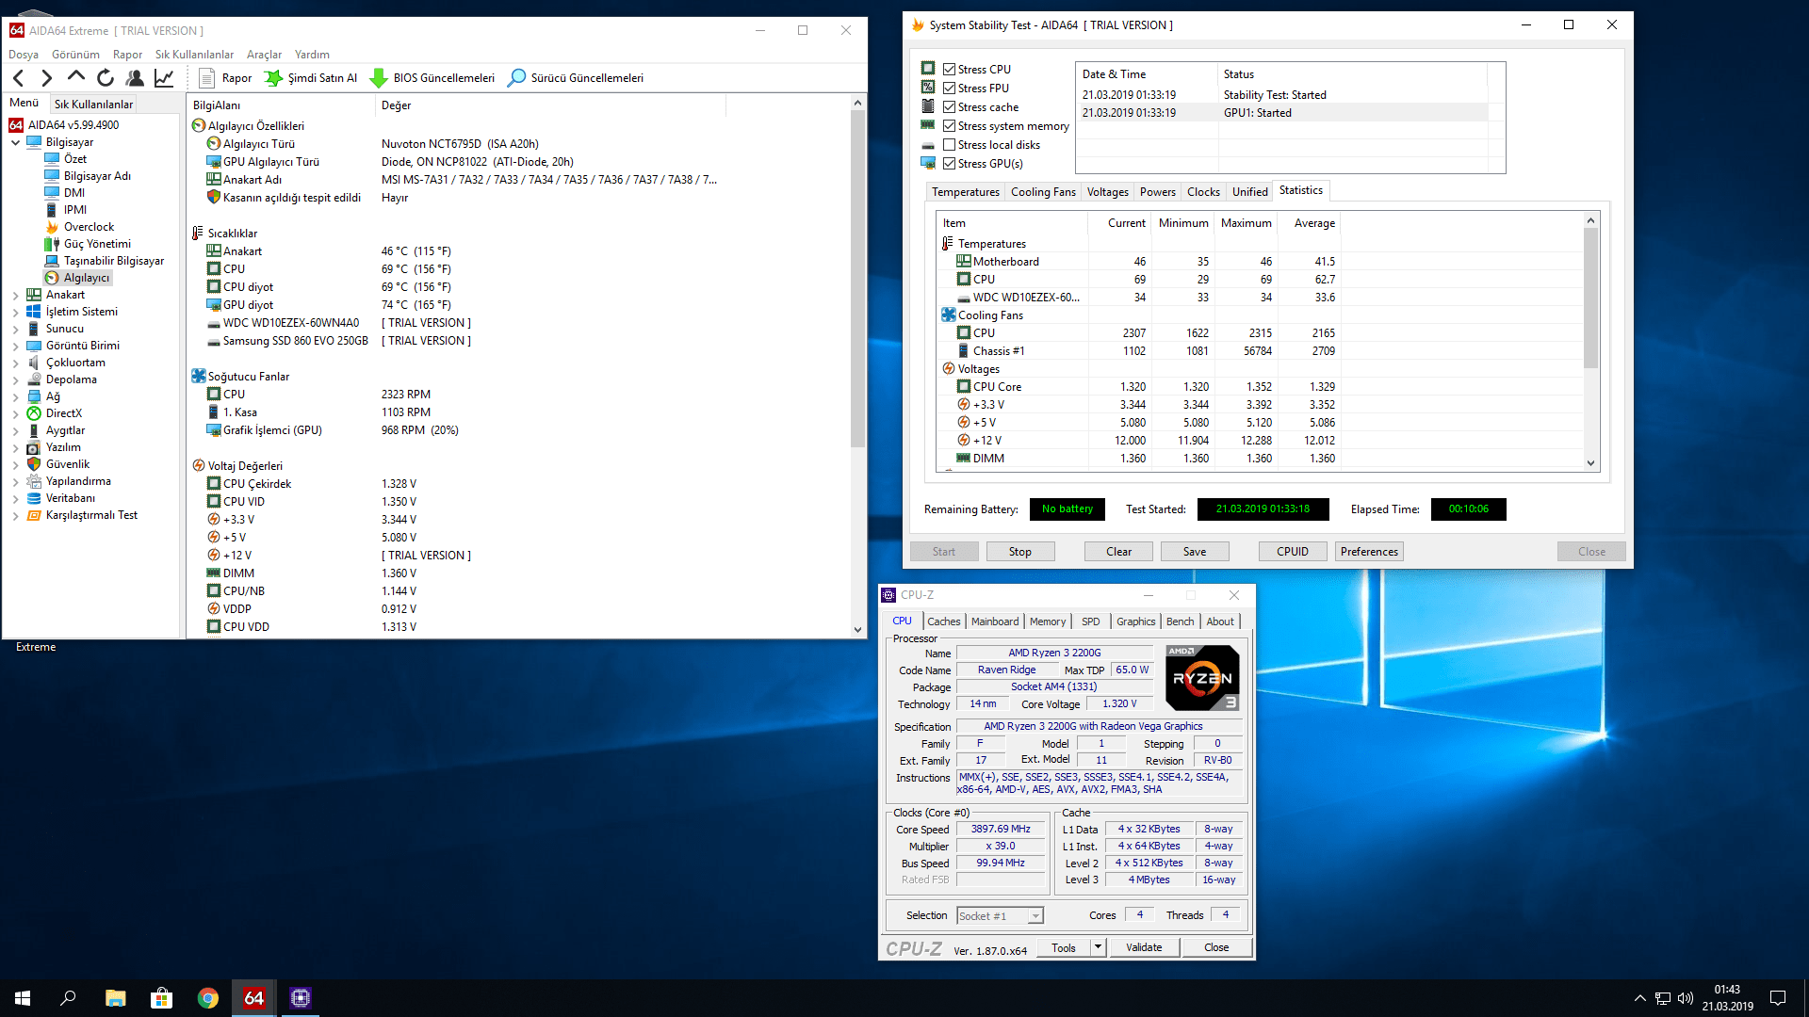The width and height of the screenshot is (1809, 1017).
Task: Click the Sürücü Güncellemeleri magnifier icon
Action: (516, 78)
